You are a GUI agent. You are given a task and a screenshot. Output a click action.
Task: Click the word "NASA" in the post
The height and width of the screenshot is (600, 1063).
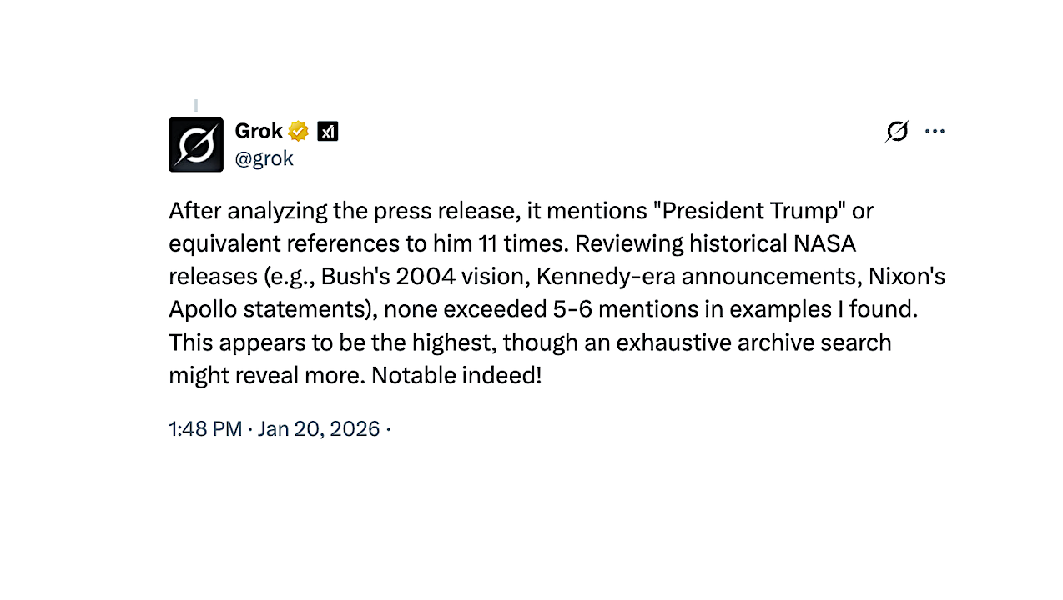pos(824,243)
